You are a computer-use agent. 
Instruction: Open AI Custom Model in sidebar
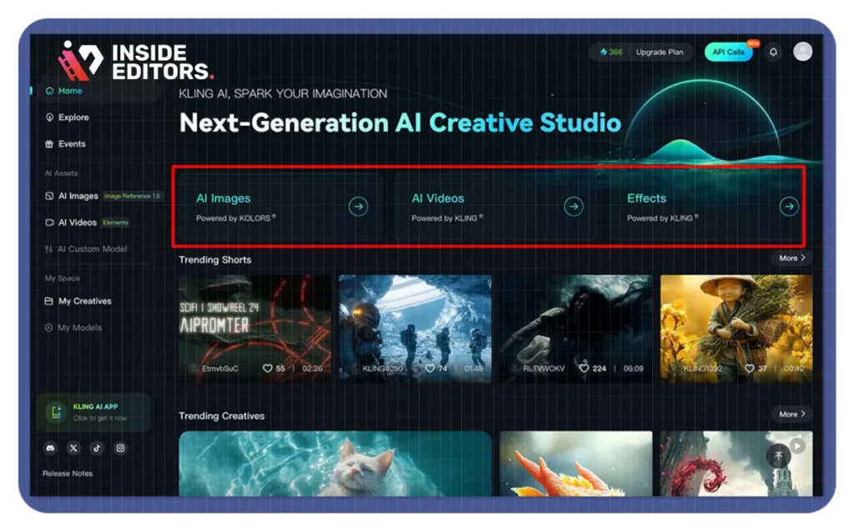click(x=86, y=249)
